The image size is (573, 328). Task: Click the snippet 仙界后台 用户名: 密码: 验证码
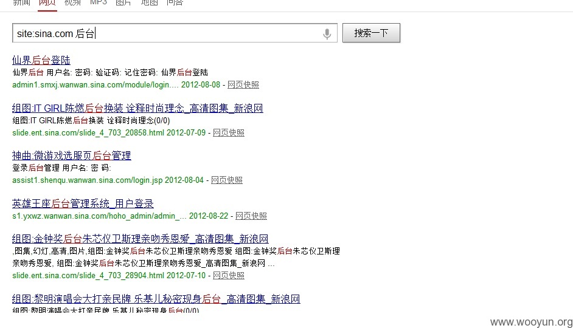(110, 72)
